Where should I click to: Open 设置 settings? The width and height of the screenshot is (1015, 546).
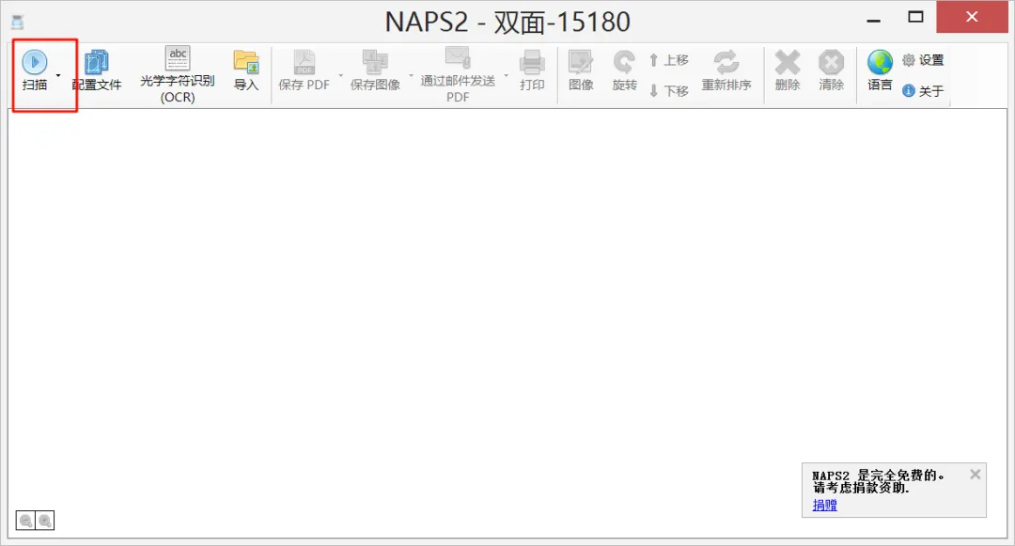coord(923,60)
